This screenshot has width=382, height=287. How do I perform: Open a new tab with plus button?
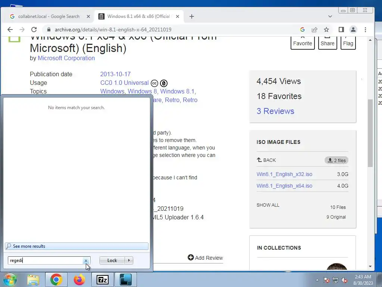click(192, 16)
